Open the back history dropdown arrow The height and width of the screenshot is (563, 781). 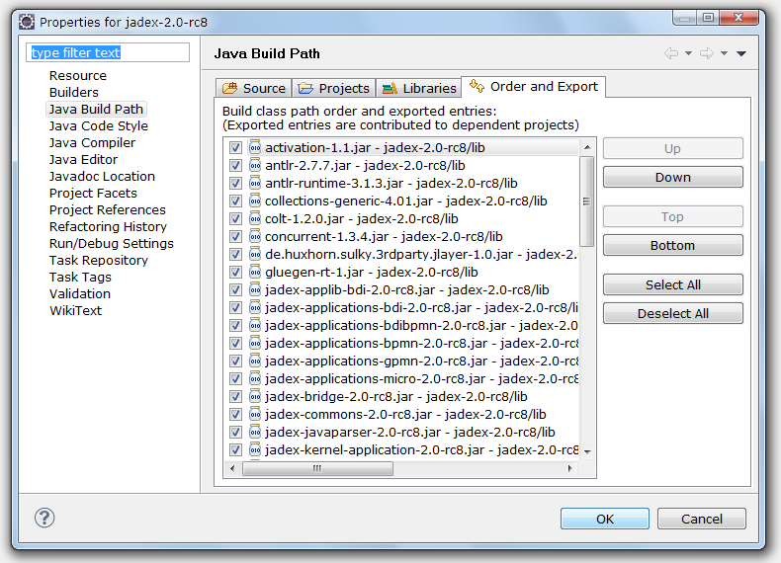(x=688, y=53)
